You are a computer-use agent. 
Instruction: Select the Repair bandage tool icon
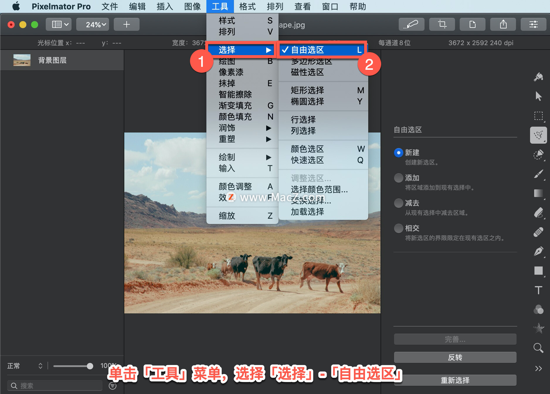[x=538, y=232]
